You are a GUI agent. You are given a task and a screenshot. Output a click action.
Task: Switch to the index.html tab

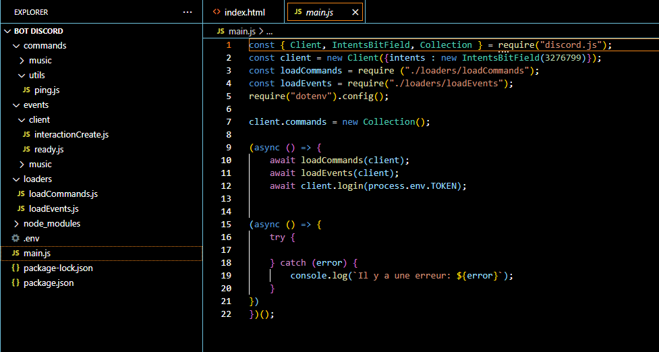pos(244,12)
